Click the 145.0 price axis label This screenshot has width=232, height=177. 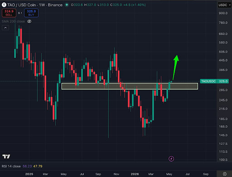coord(223,135)
